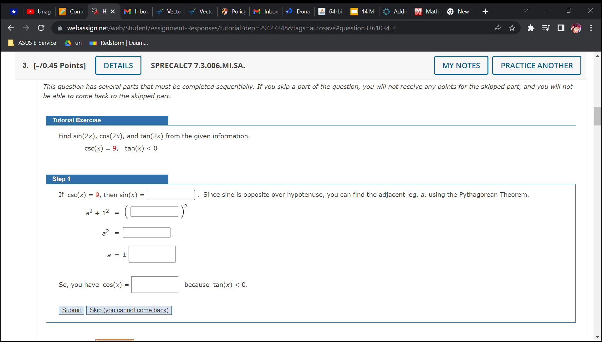Screen dimensions: 602x342
Task: Click the PRACTICE ANOTHER button
Action: [x=537, y=65]
